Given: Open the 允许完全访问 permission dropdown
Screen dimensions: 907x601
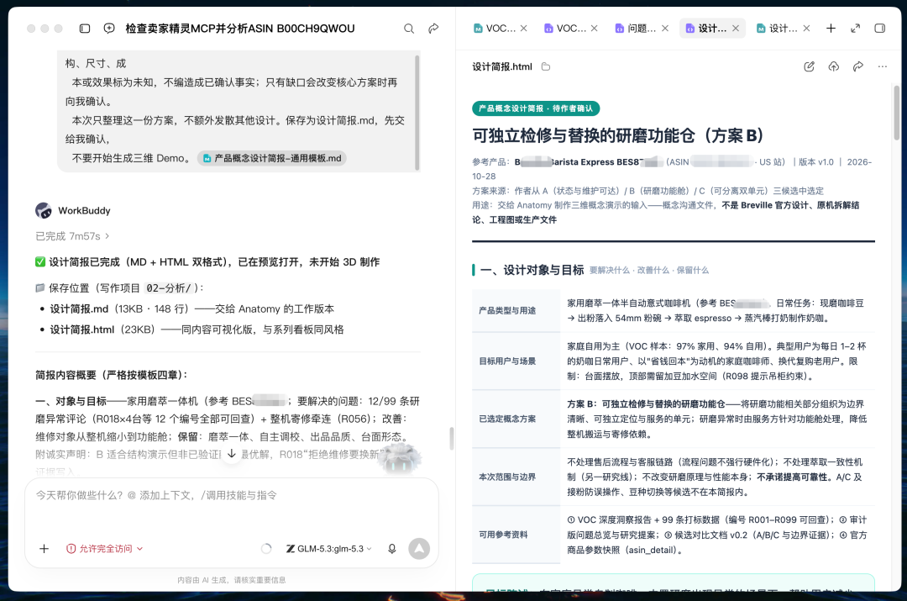Looking at the screenshot, I should [x=105, y=548].
